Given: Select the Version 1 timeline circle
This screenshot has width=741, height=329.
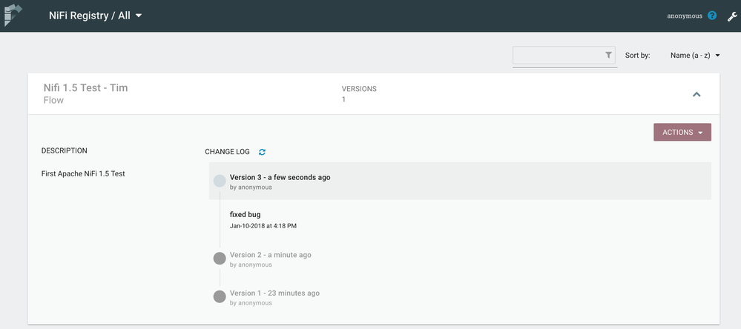Looking at the screenshot, I should [220, 296].
